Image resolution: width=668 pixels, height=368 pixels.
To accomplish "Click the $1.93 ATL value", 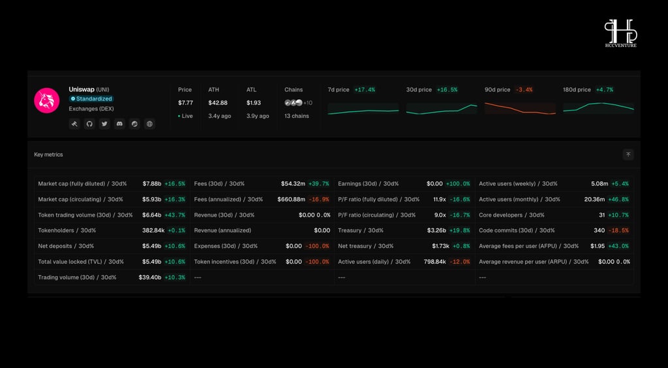I will [x=254, y=102].
